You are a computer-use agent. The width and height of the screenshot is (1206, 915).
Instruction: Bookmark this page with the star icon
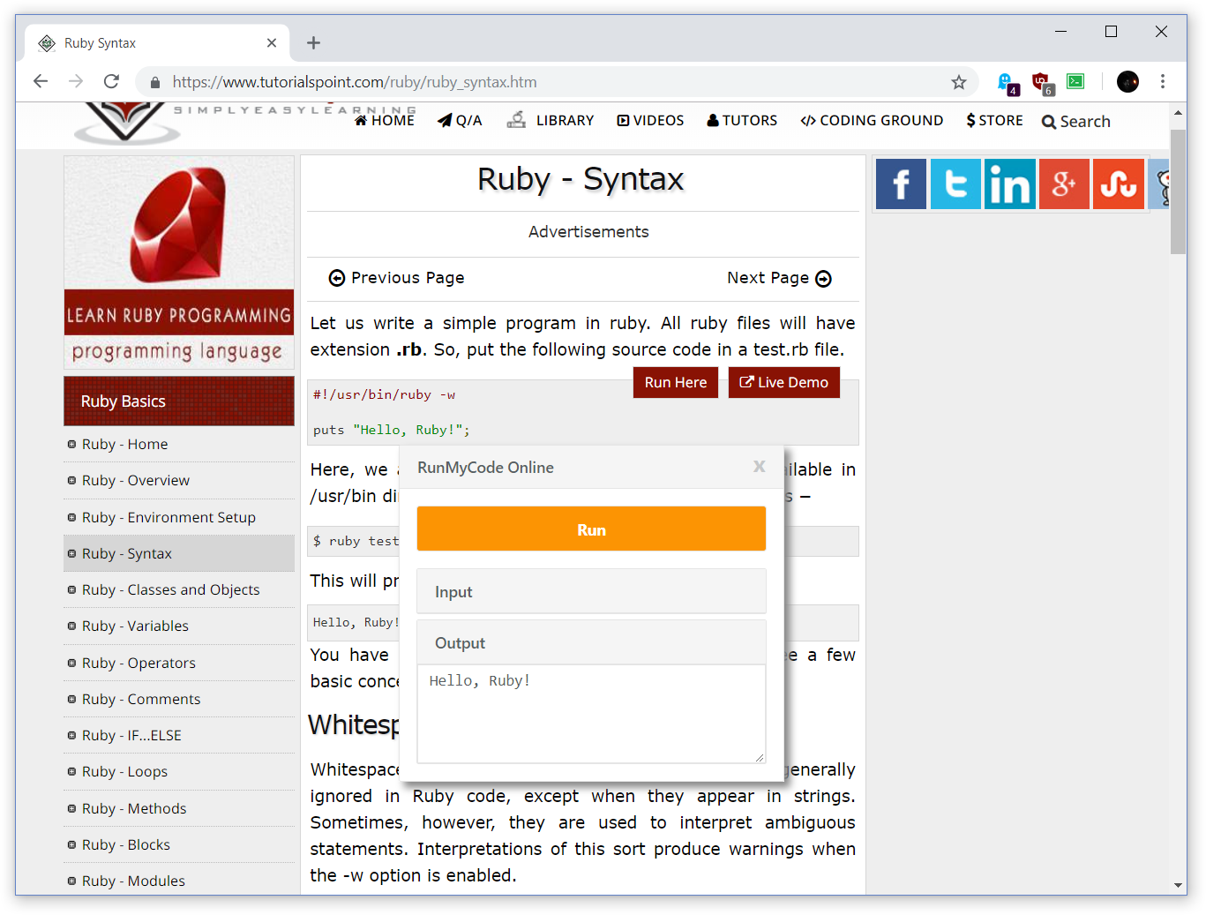tap(959, 82)
